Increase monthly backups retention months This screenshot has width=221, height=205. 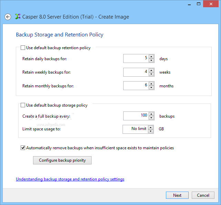pyautogui.click(x=151, y=84)
